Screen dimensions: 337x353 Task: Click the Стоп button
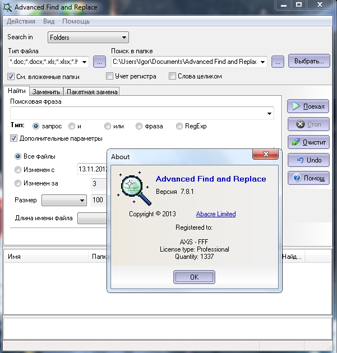click(x=308, y=124)
